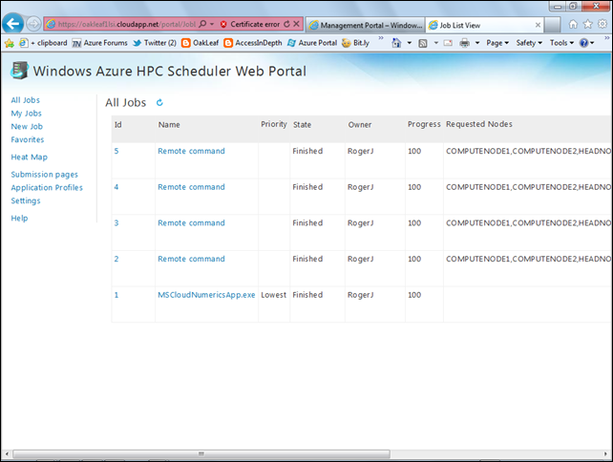This screenshot has width=613, height=462.
Task: Open Twitter (2) favorite
Action: coord(155,43)
